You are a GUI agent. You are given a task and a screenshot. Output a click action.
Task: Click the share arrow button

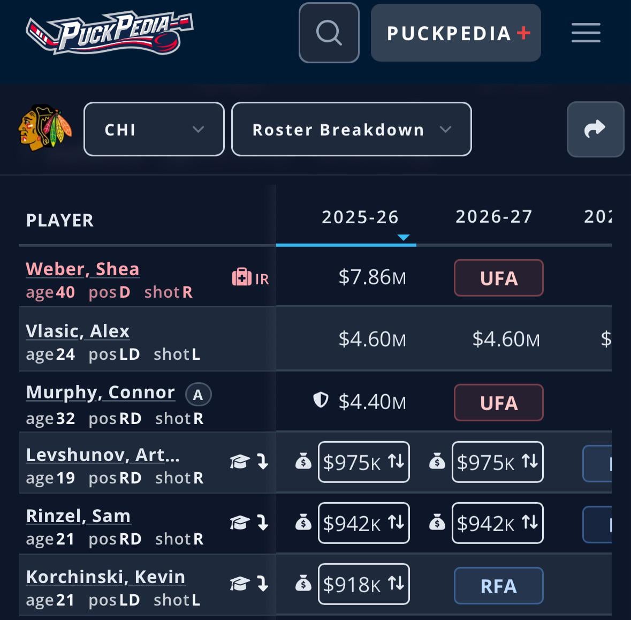(x=595, y=129)
